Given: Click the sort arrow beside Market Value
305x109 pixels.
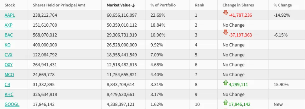Looking at the screenshot, I should point(133,5).
